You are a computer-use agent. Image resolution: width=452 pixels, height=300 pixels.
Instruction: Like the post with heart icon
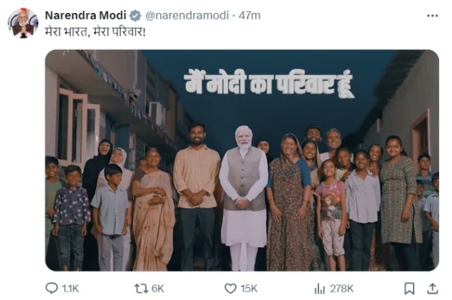click(230, 288)
